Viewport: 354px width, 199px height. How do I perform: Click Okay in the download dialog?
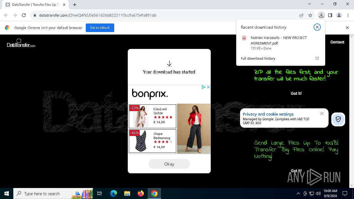169,164
